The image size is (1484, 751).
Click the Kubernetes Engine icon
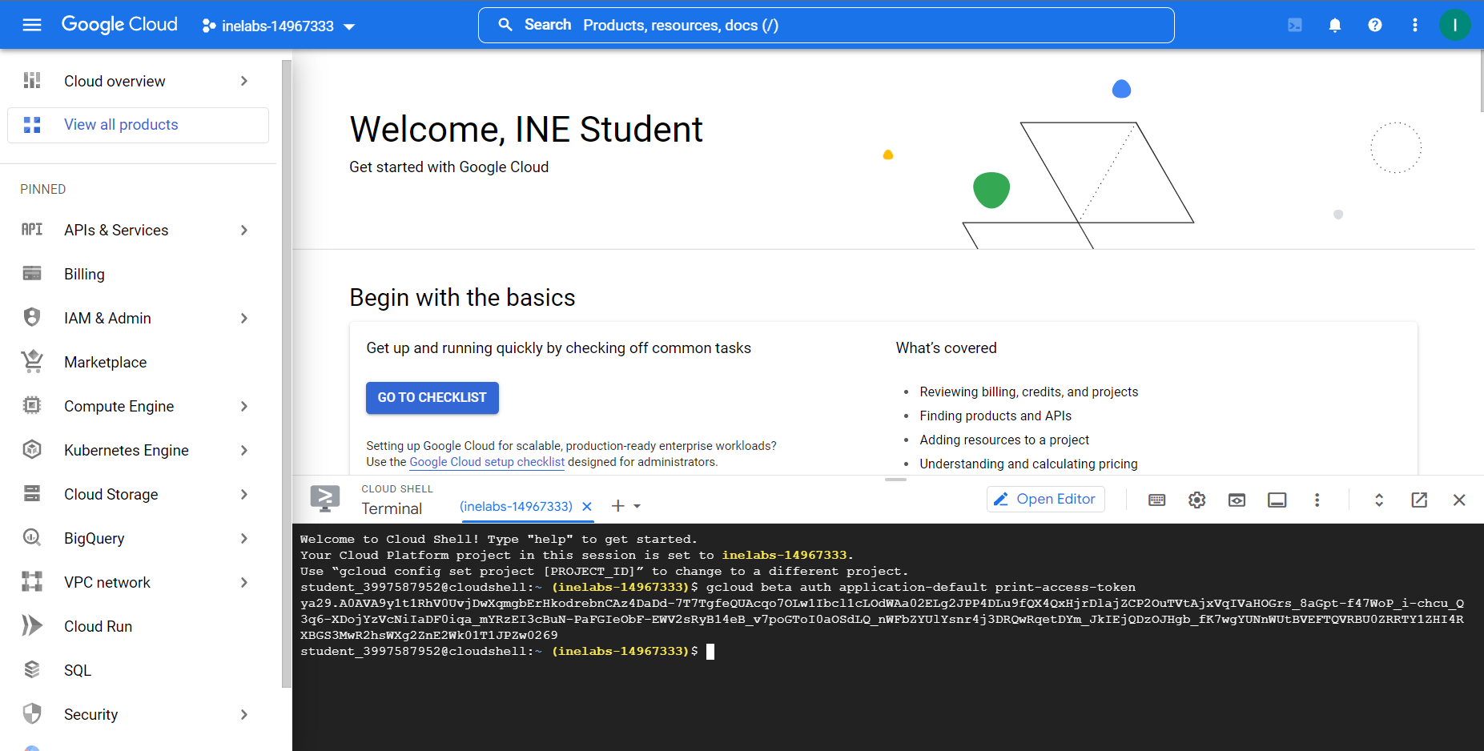coord(32,450)
